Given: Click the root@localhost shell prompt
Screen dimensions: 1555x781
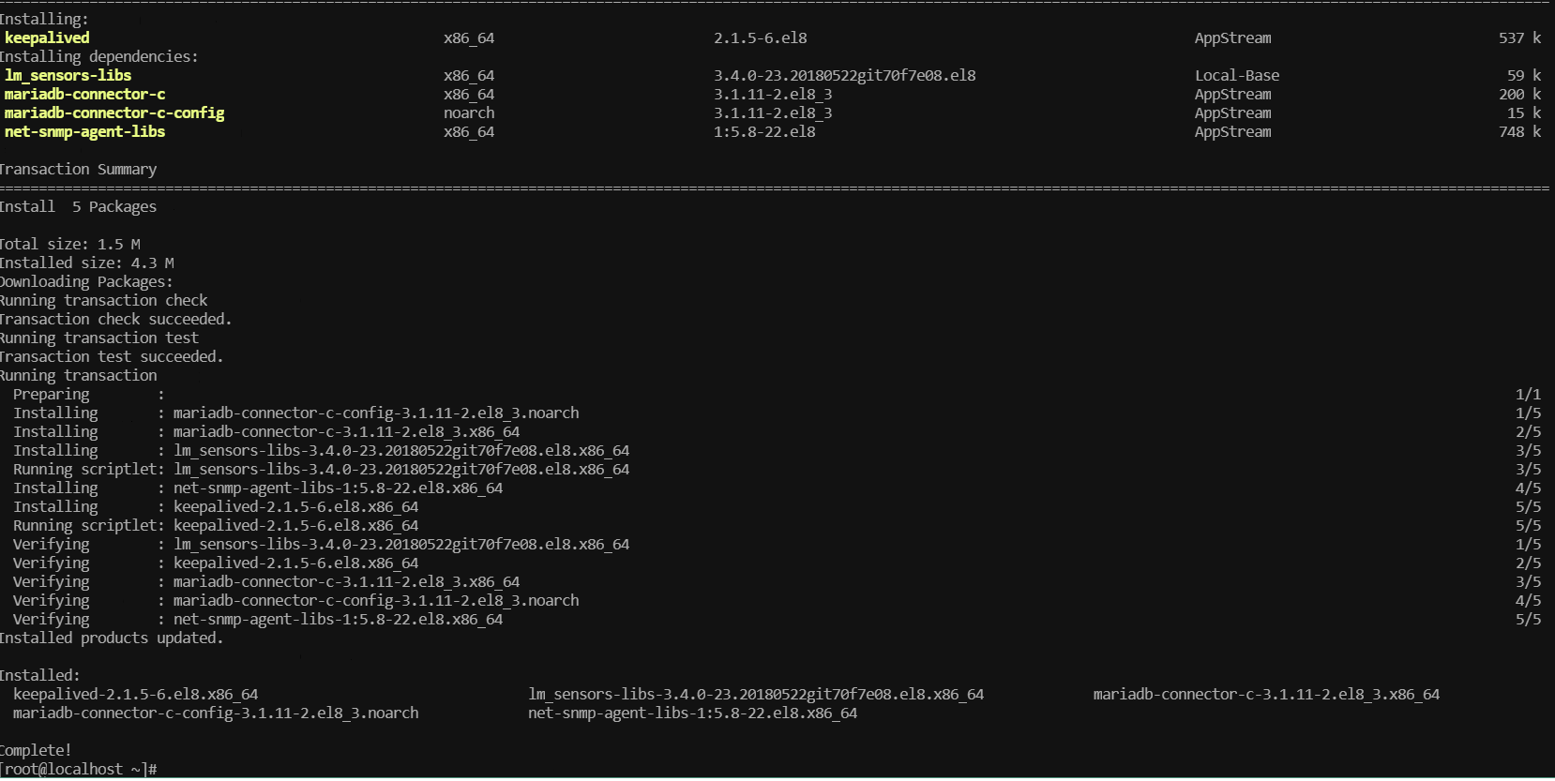Looking at the screenshot, I should tap(79, 770).
